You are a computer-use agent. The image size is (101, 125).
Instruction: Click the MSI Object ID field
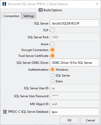[75, 104]
